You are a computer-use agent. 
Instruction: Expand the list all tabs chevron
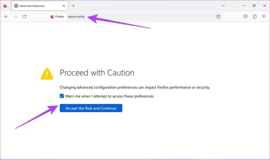coord(223,6)
